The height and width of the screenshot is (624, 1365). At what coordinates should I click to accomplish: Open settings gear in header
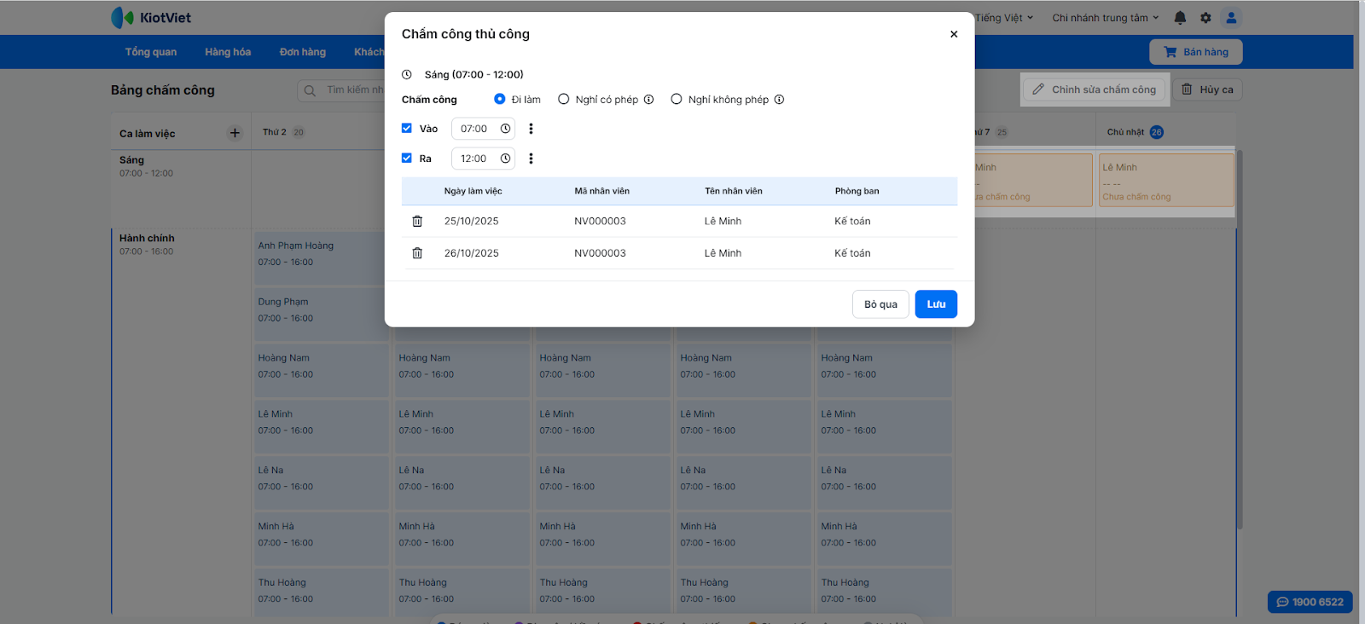[1205, 18]
